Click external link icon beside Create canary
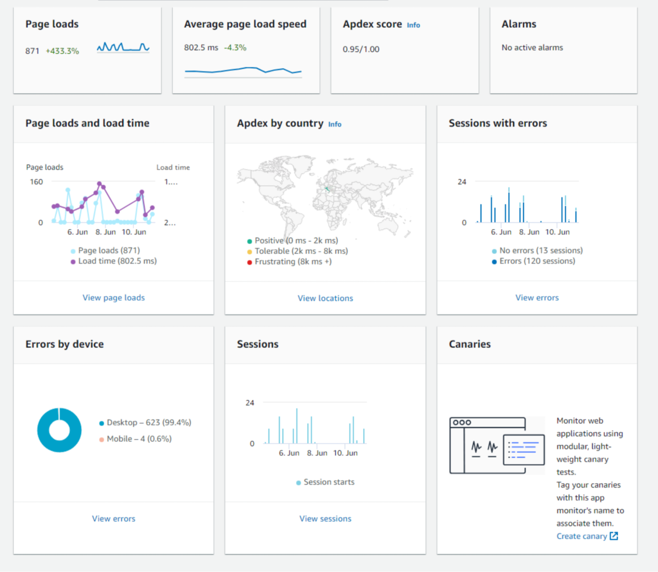 pyautogui.click(x=614, y=536)
